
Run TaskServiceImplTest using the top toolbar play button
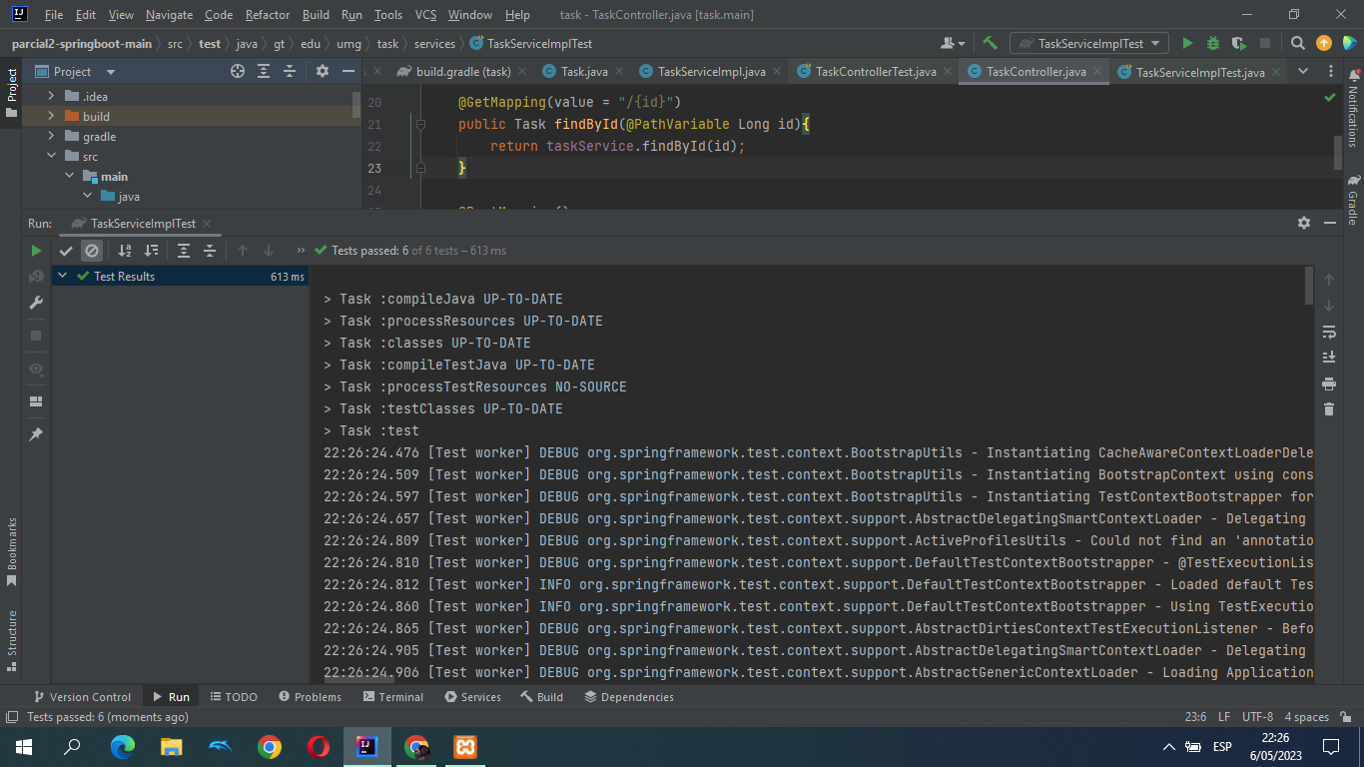[x=1187, y=43]
